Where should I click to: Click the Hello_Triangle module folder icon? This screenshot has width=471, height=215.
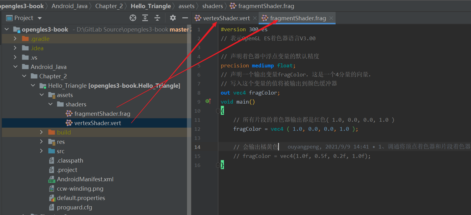[43, 86]
